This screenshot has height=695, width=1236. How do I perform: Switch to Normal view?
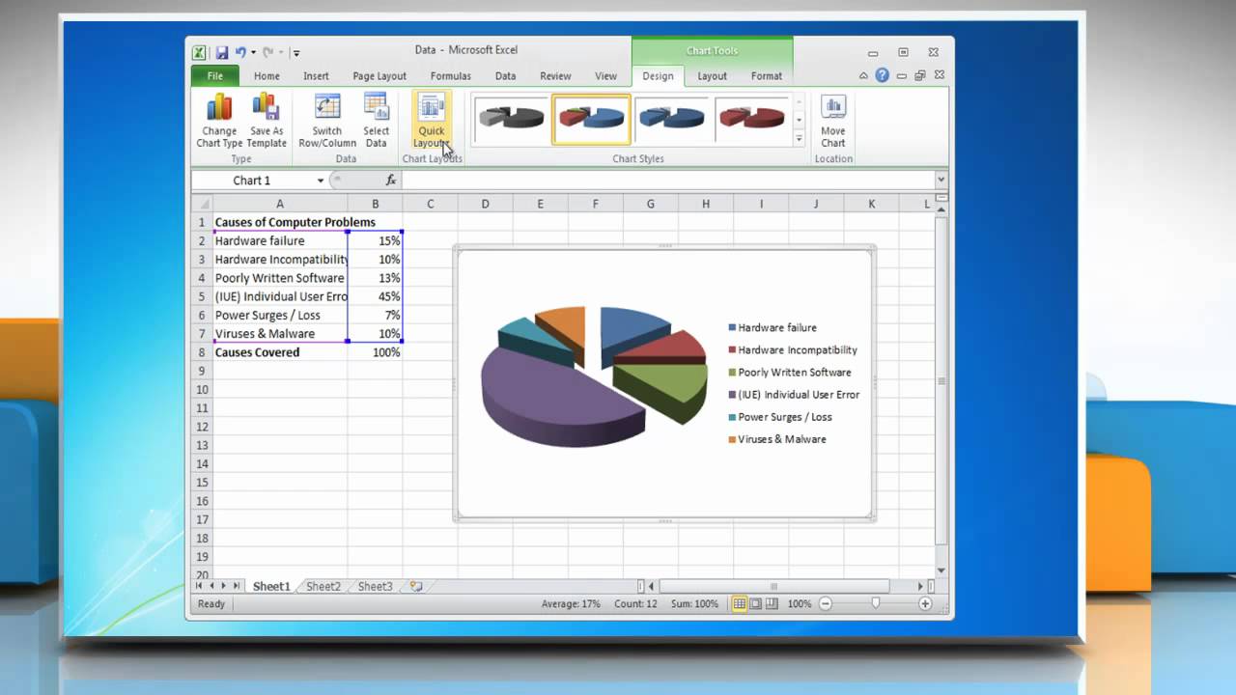coord(740,604)
